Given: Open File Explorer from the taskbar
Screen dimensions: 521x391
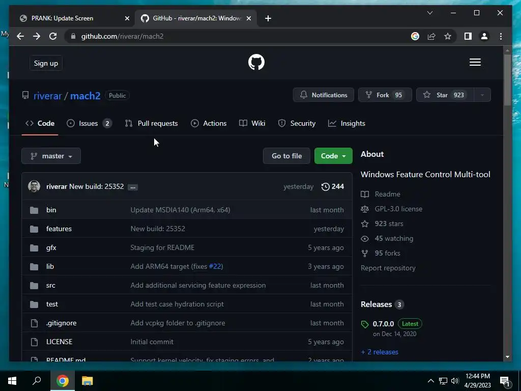Looking at the screenshot, I should pyautogui.click(x=87, y=381).
